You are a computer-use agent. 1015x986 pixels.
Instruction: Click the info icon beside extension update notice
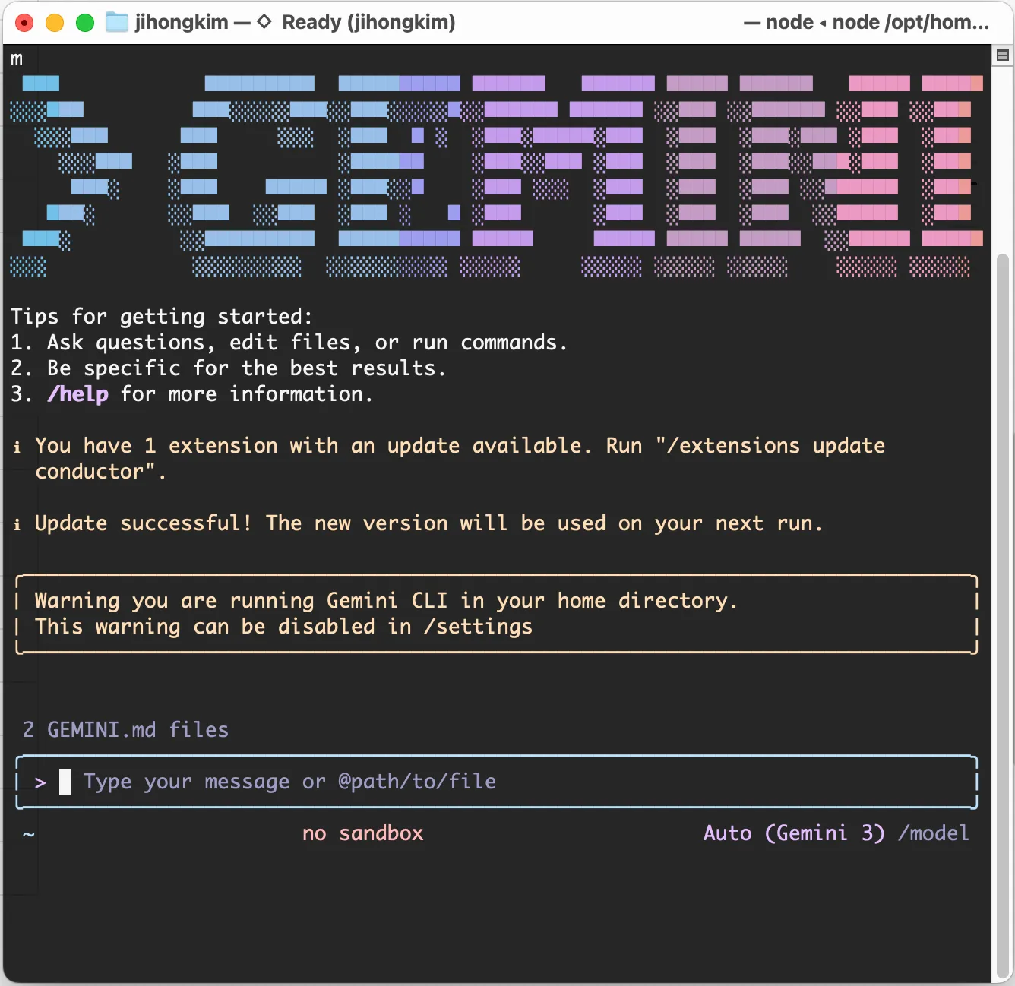coord(17,447)
